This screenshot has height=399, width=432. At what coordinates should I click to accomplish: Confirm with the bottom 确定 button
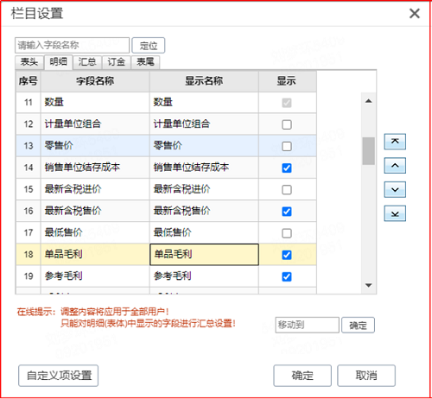[x=302, y=376]
